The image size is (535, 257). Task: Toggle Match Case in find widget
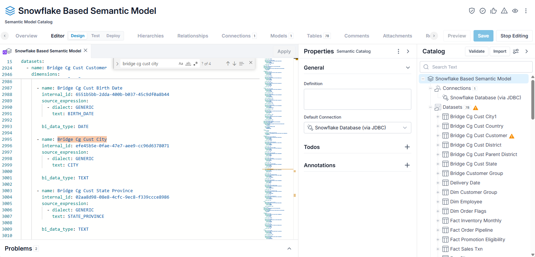coord(181,63)
